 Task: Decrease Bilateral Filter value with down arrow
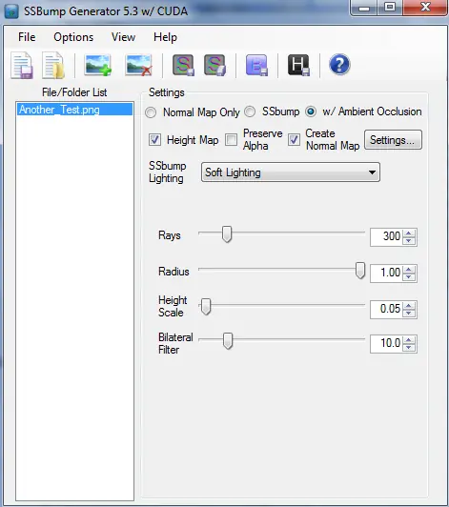(409, 348)
